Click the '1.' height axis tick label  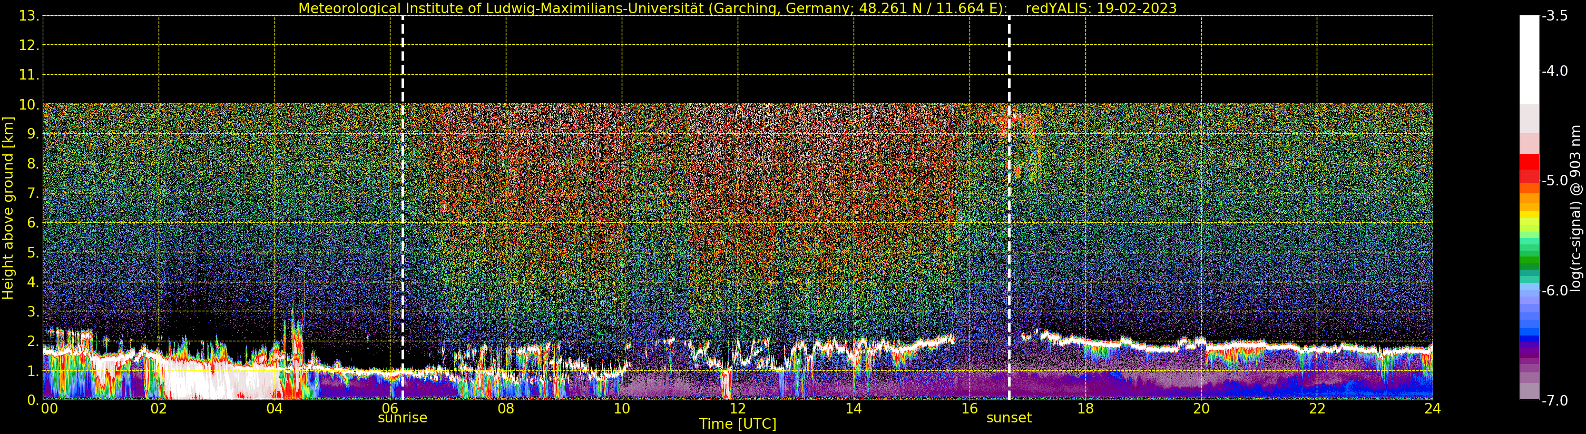[33, 371]
